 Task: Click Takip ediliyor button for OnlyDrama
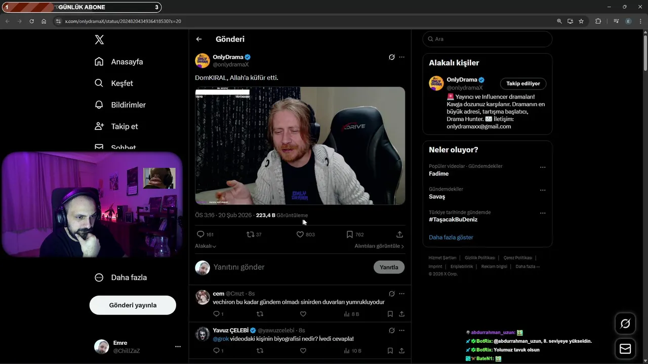(x=523, y=83)
